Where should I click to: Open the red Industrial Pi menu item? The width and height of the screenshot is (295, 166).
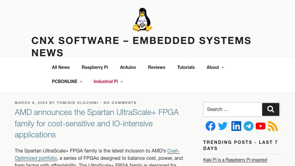[x=106, y=81]
